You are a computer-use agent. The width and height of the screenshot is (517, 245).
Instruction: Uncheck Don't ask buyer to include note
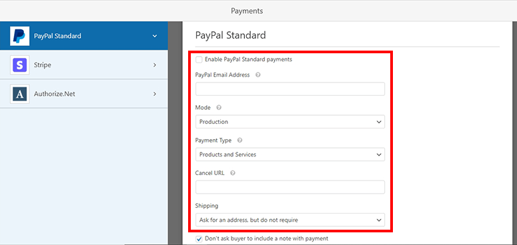point(199,239)
